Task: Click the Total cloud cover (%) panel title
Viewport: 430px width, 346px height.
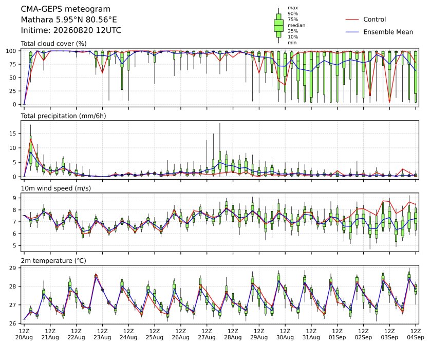Action: tap(54, 44)
